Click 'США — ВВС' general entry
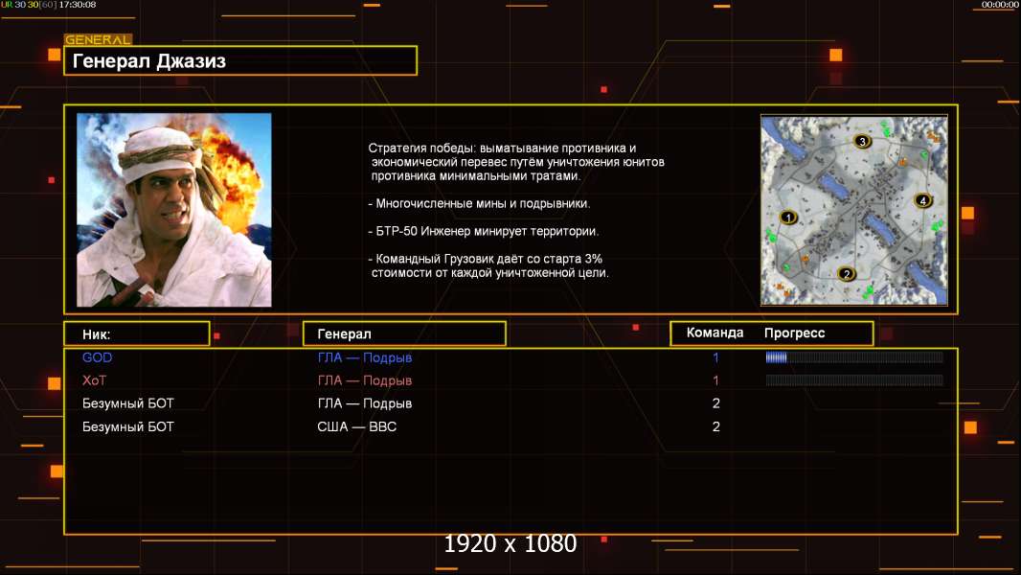 pos(357,426)
